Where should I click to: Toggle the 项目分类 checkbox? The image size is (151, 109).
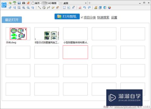click(82, 17)
